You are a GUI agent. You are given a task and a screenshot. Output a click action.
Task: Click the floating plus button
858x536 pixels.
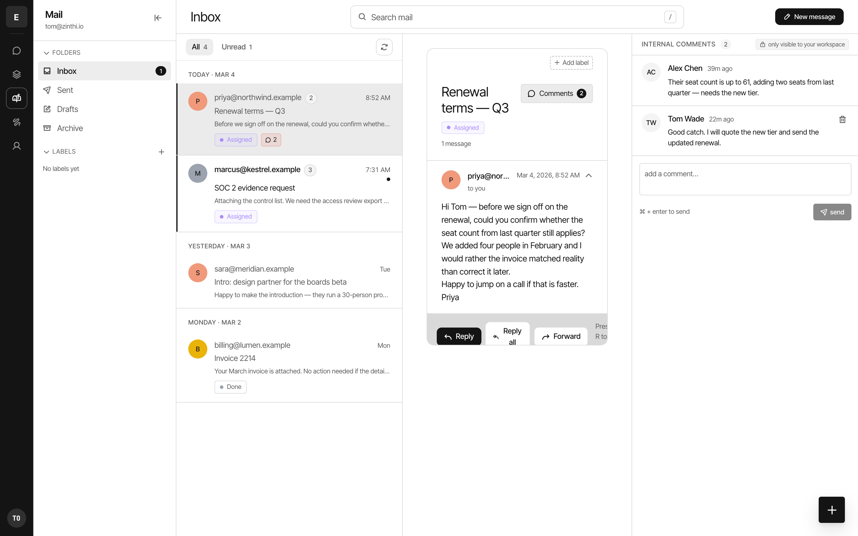point(831,510)
